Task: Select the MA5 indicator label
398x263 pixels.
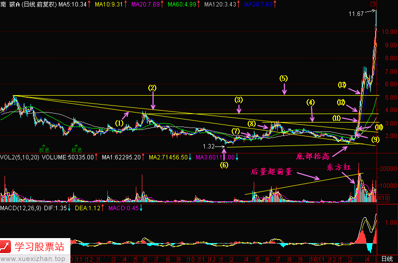Action: pos(71,4)
